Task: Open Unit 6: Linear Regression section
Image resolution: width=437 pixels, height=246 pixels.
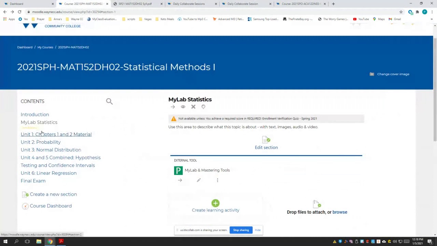Action: pos(48,173)
